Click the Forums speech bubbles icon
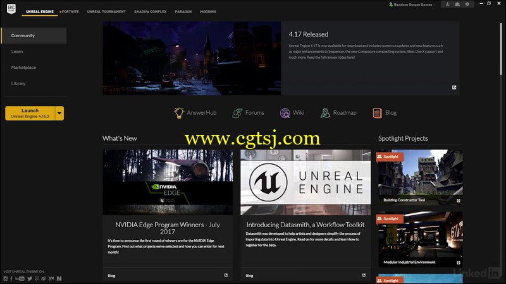The height and width of the screenshot is (284, 506). (237, 113)
